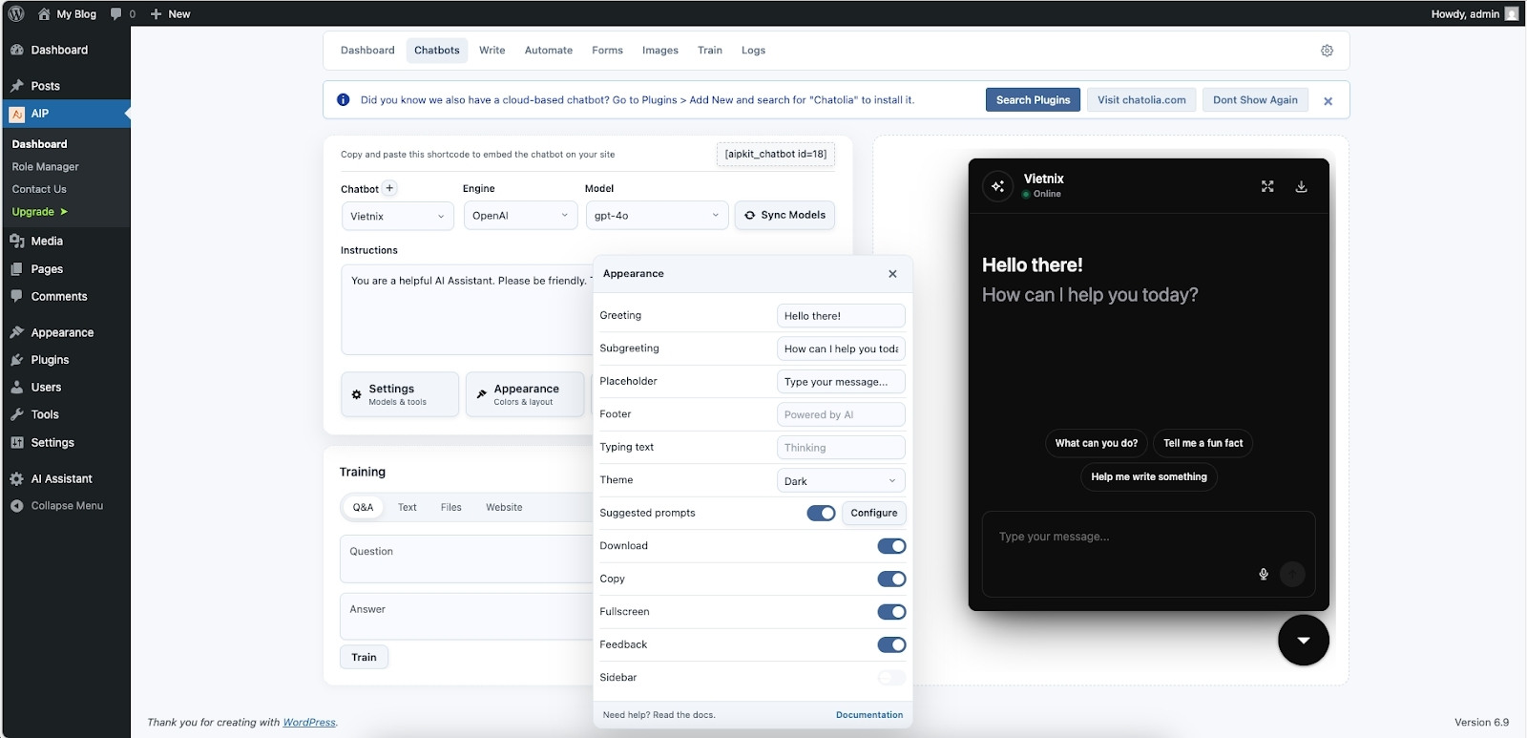Click the WordPress logo in admin bar

[x=16, y=13]
